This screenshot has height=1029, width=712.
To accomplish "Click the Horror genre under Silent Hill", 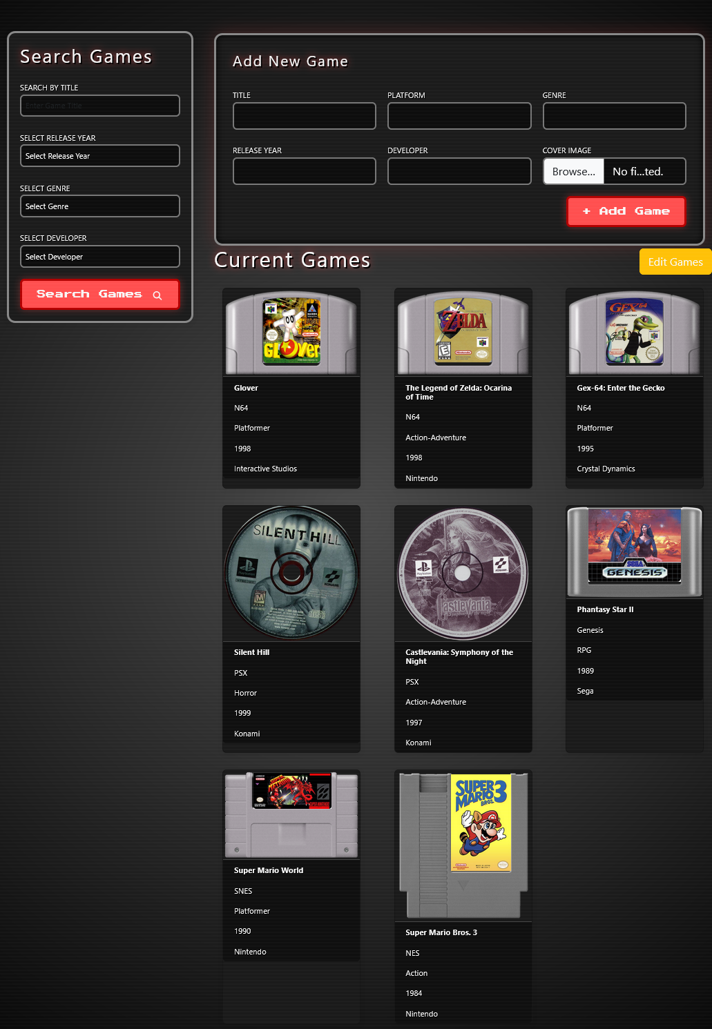I will click(x=245, y=693).
